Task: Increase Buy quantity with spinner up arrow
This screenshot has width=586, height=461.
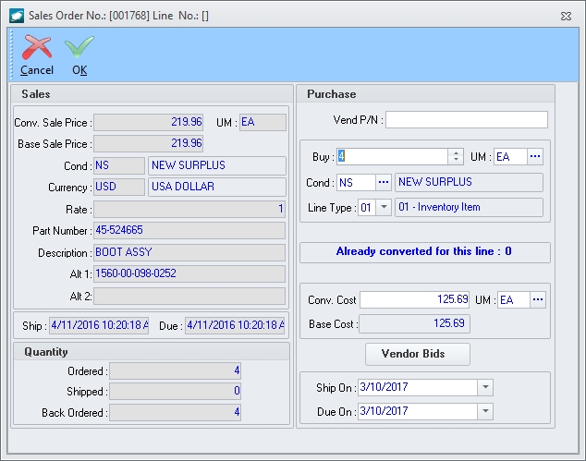Action: pyautogui.click(x=456, y=152)
